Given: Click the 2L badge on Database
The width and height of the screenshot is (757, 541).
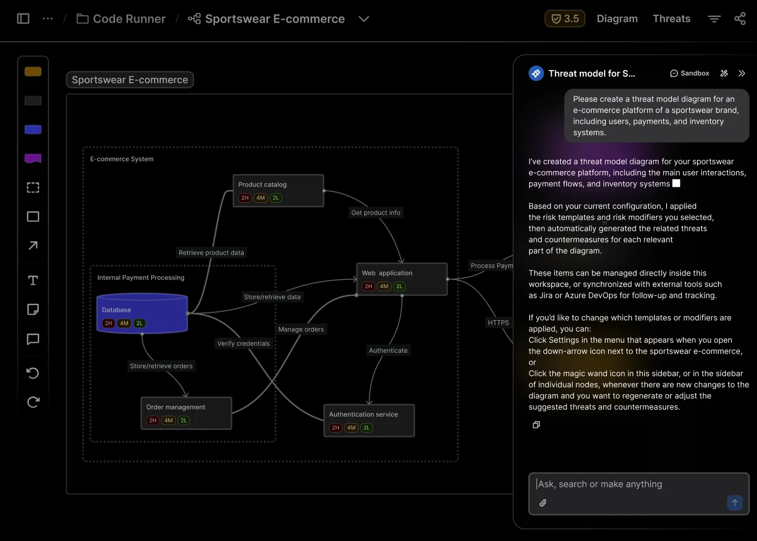Looking at the screenshot, I should [139, 324].
